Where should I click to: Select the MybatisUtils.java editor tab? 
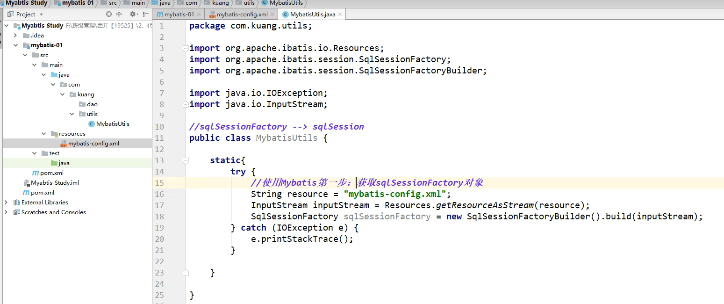[313, 14]
